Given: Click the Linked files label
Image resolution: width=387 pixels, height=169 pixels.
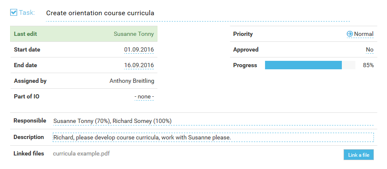Looking at the screenshot, I should pyautogui.click(x=29, y=154).
